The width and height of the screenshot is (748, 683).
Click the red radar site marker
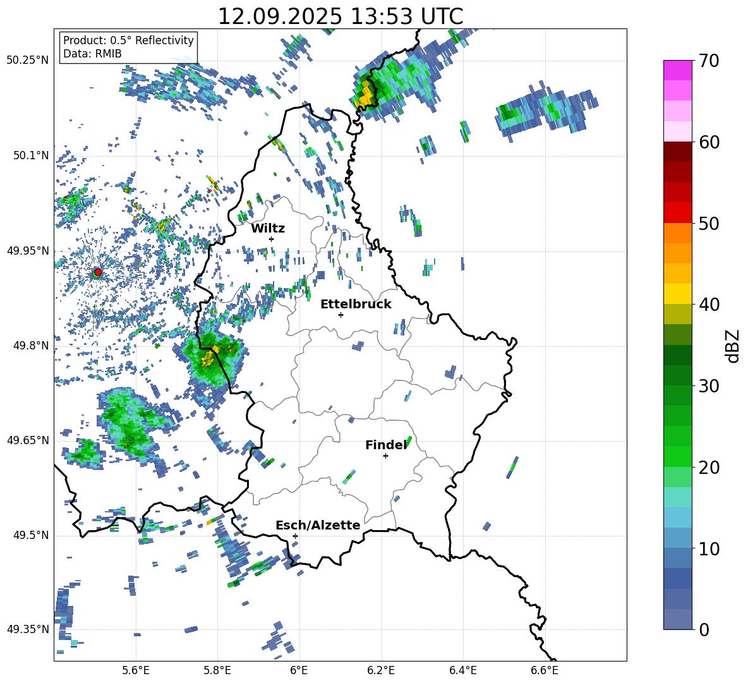(98, 272)
